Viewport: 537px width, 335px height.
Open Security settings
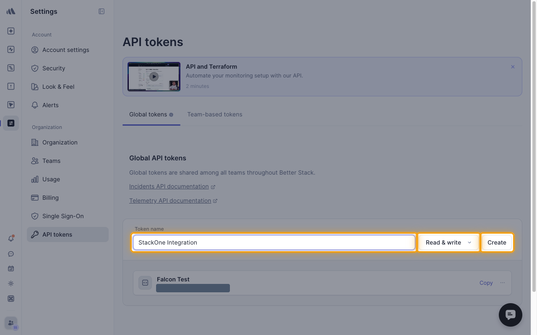coord(68,68)
